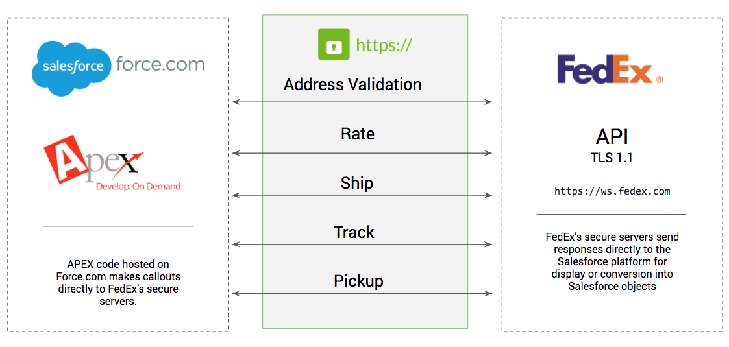The image size is (729, 347).
Task: Click the API heading text
Action: click(x=612, y=137)
